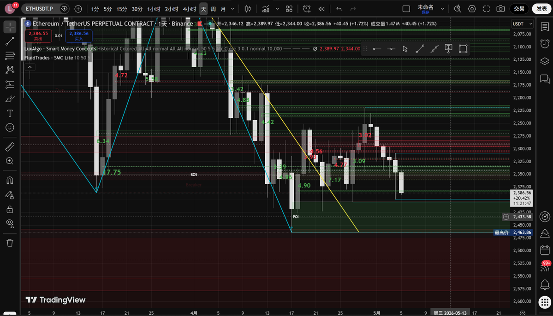Screen dimensions: 553x316
Task: Switch to 1小时 timeframe
Action: tap(154, 9)
